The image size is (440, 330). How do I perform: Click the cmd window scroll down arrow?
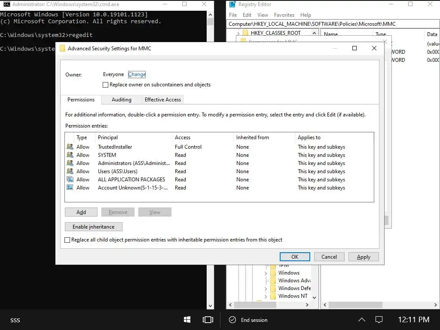tap(210, 306)
